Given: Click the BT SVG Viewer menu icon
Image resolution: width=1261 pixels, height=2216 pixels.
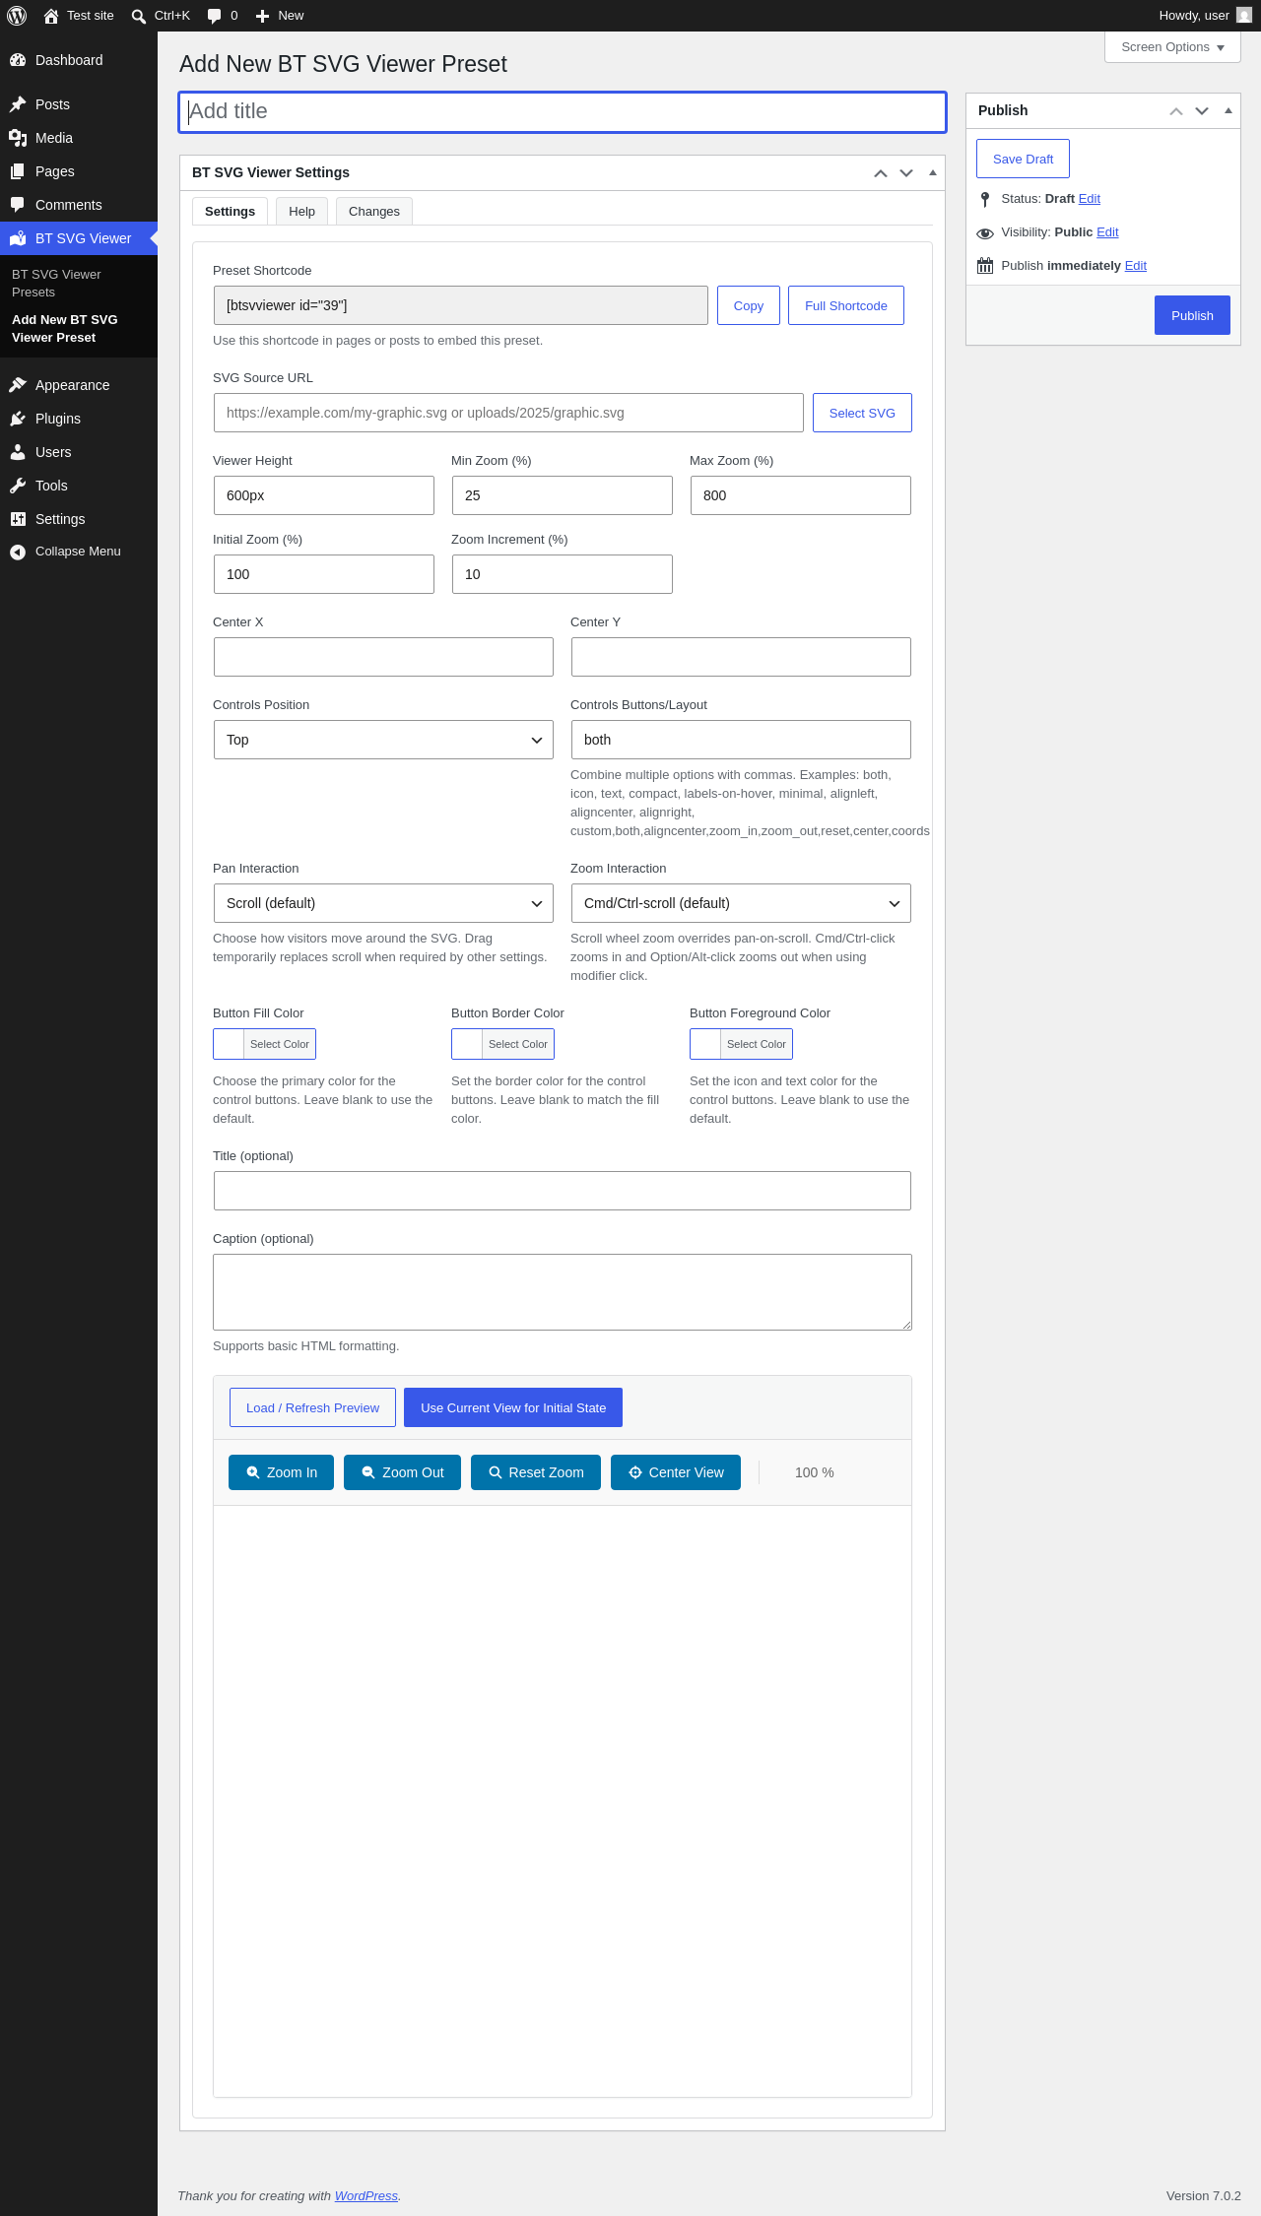Looking at the screenshot, I should click(x=18, y=238).
